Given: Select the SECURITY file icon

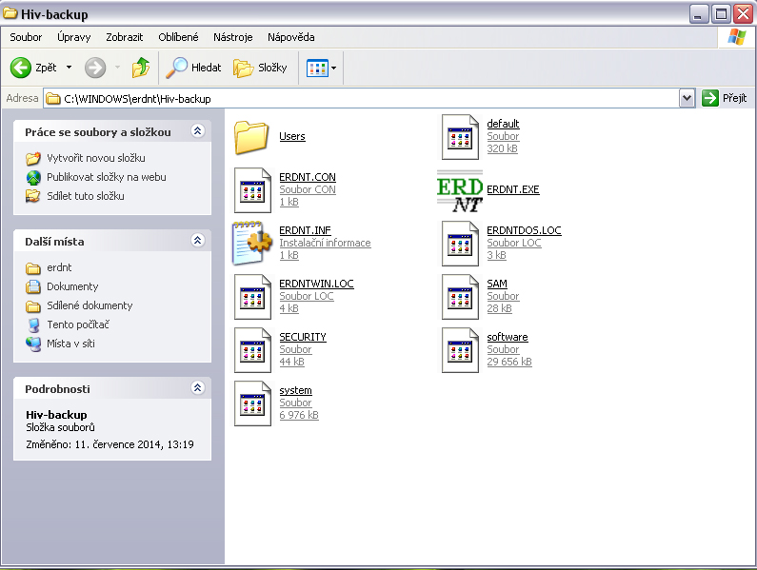Looking at the screenshot, I should pyautogui.click(x=252, y=350).
